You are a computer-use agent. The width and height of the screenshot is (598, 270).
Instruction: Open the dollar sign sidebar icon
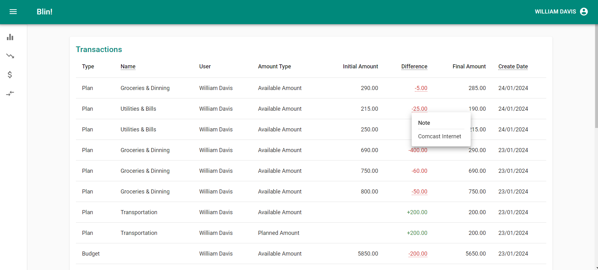10,75
